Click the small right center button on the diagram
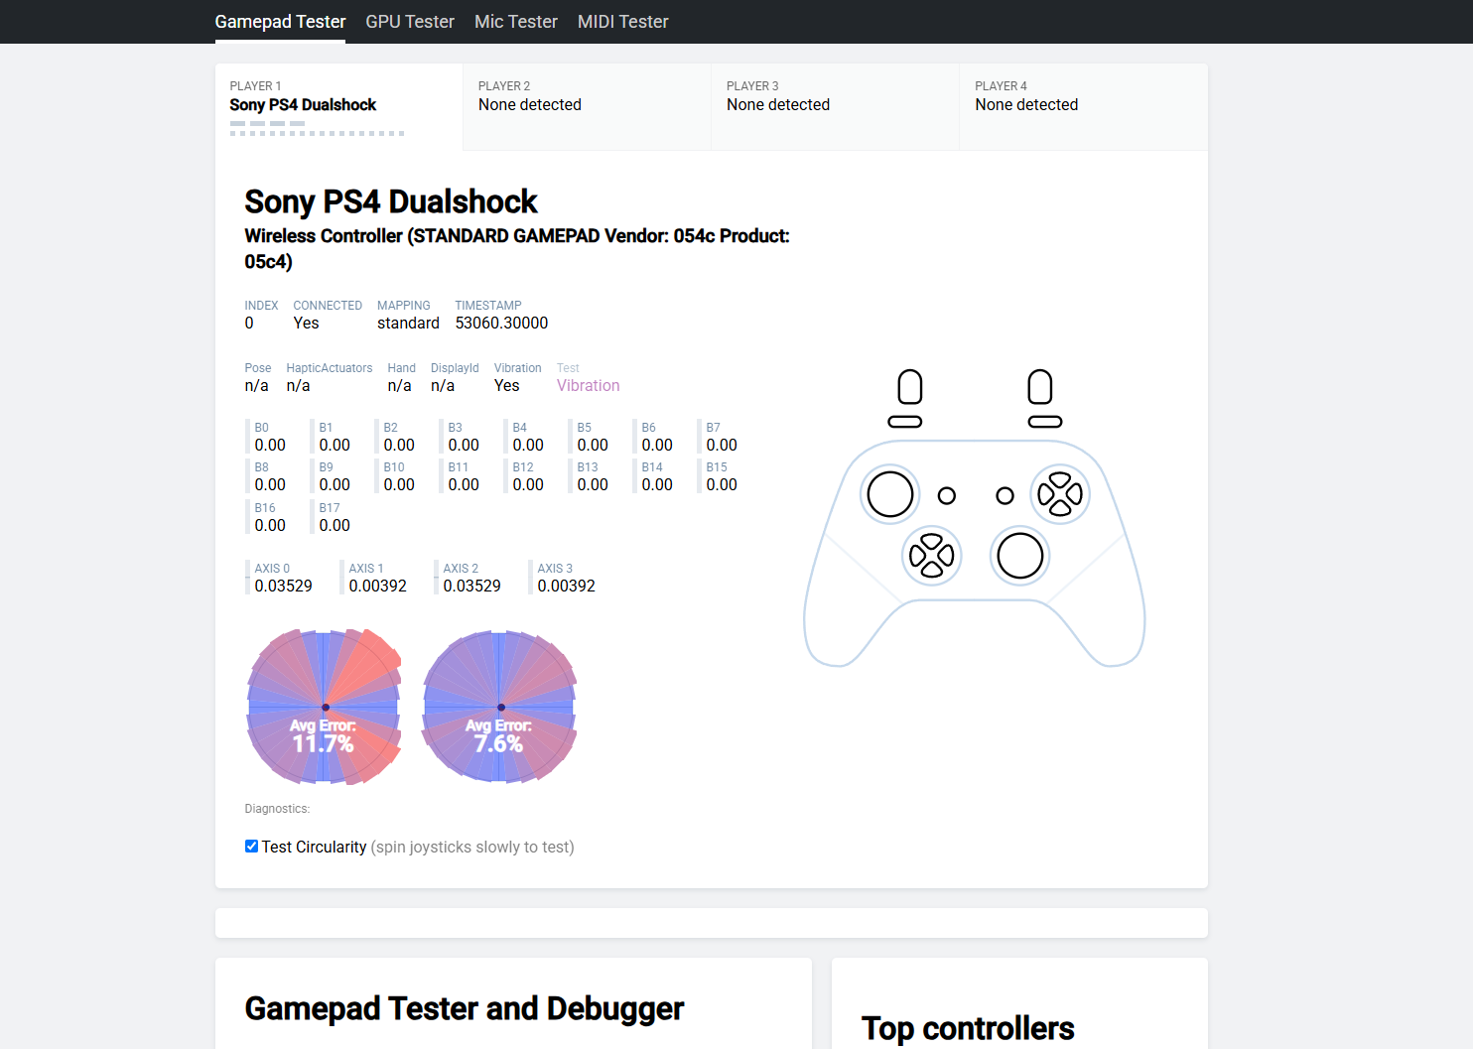Viewport: 1473px width, 1049px height. pyautogui.click(x=1005, y=495)
